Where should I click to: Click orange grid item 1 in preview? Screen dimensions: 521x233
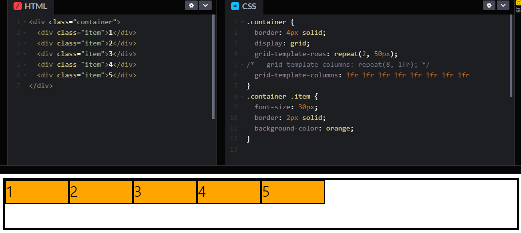(37, 192)
